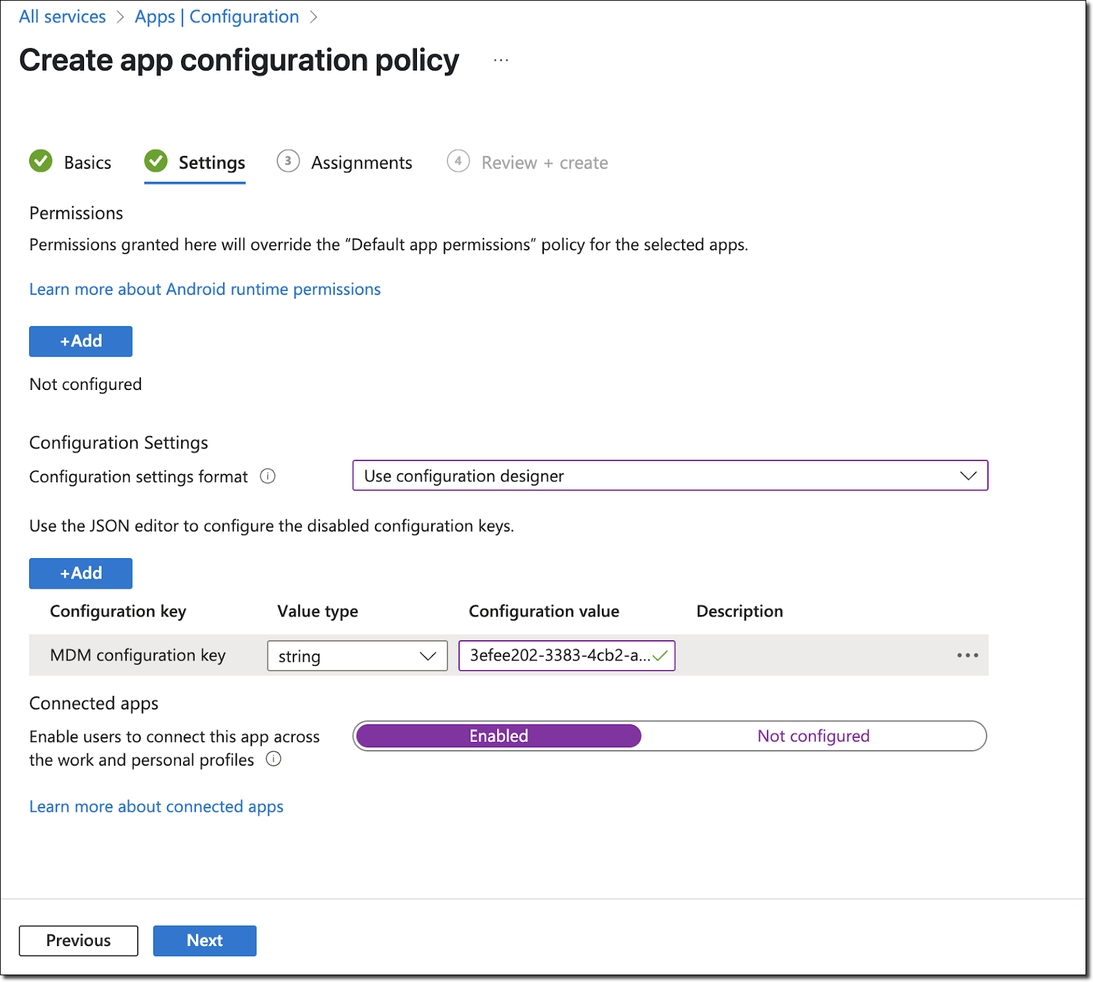This screenshot has height=982, width=1093.
Task: Click the +Add button under Permissions
Action: coord(81,341)
